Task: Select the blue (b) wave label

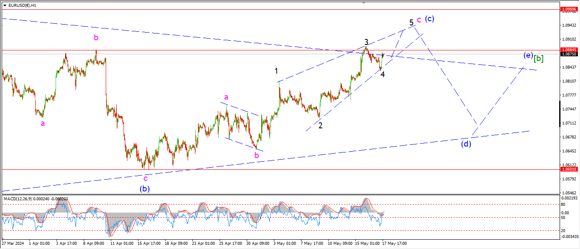Action: [x=145, y=189]
